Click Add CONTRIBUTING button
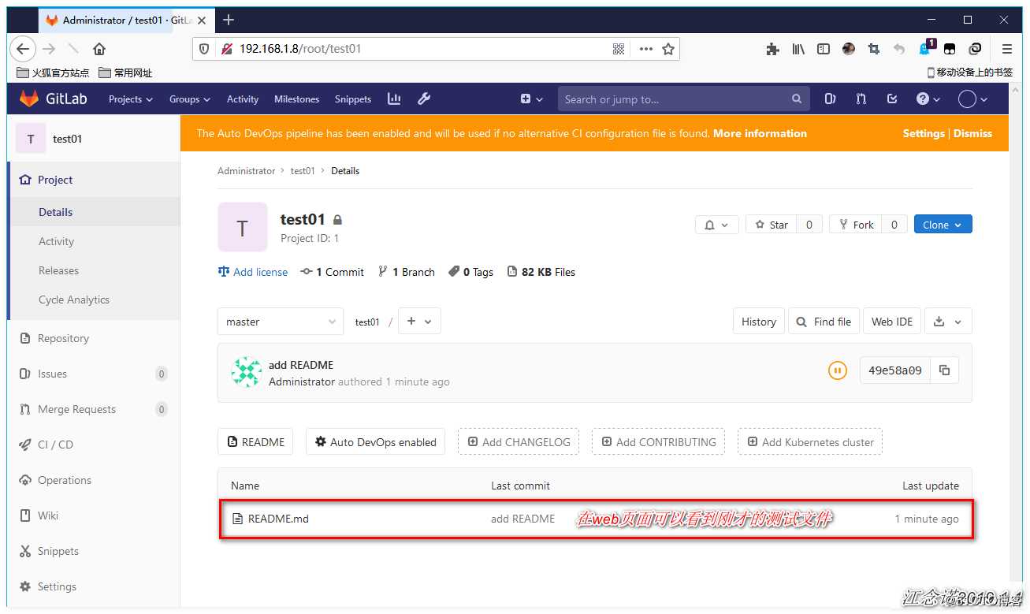Viewport: 1030px width, 614px height. click(x=659, y=442)
